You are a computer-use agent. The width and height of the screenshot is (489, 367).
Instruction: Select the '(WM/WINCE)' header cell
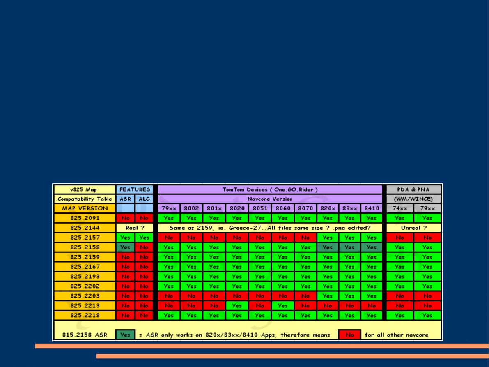coord(413,199)
